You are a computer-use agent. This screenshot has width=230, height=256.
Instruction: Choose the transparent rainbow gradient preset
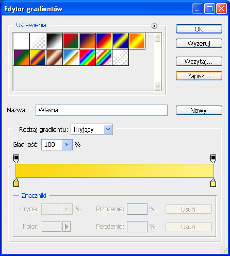tap(104, 58)
